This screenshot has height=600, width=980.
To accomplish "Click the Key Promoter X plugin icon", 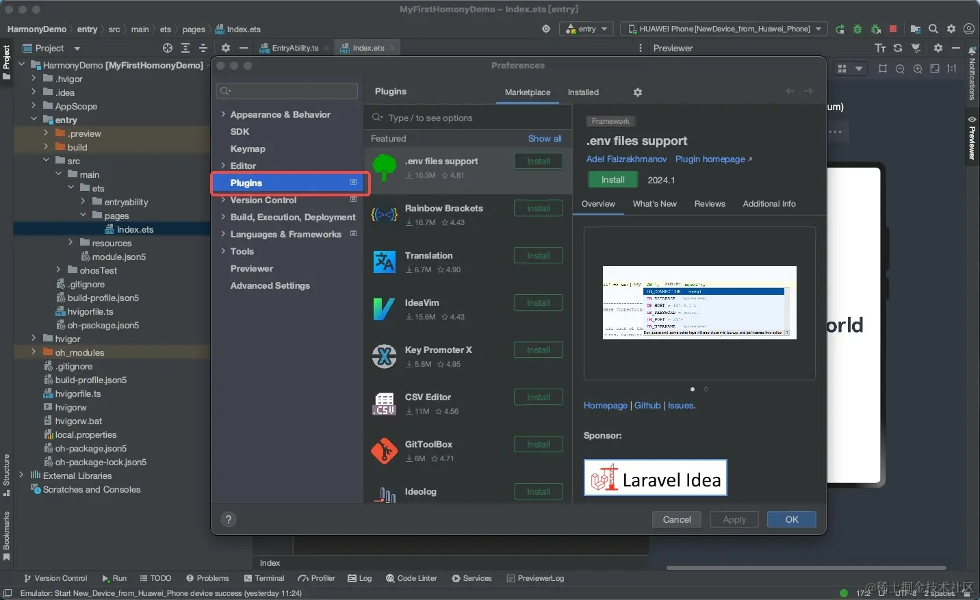I will [x=384, y=356].
